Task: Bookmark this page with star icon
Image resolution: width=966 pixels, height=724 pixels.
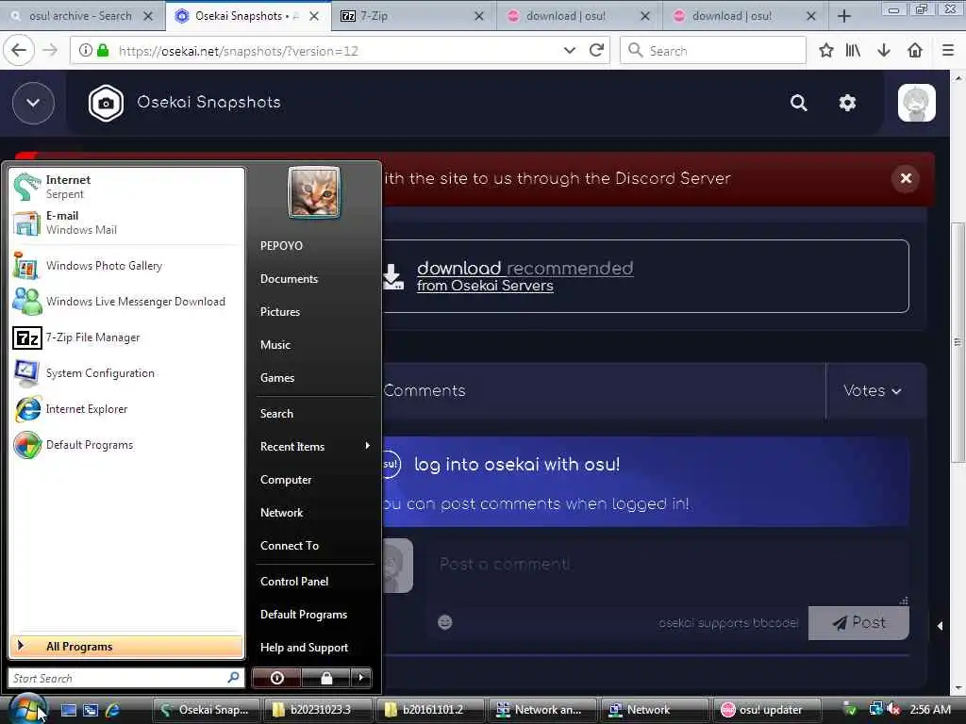Action: point(826,51)
